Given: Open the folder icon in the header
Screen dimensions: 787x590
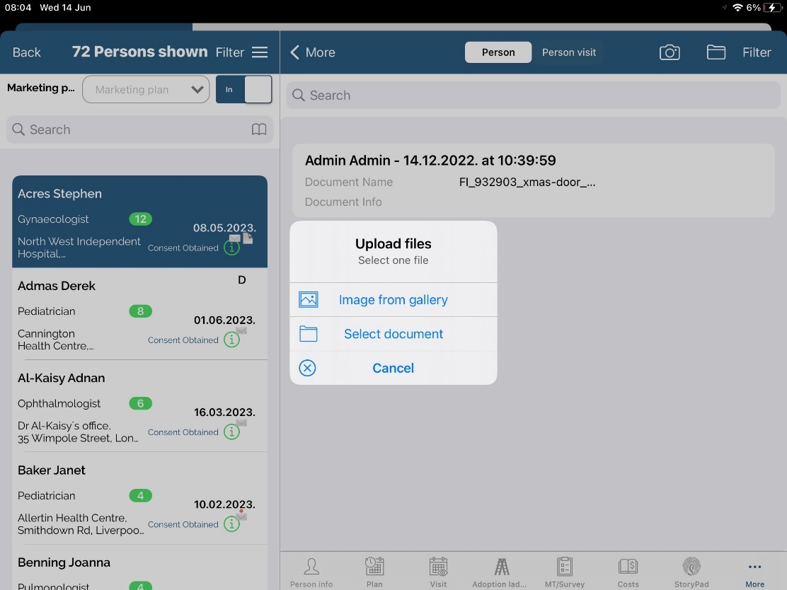Looking at the screenshot, I should (716, 52).
